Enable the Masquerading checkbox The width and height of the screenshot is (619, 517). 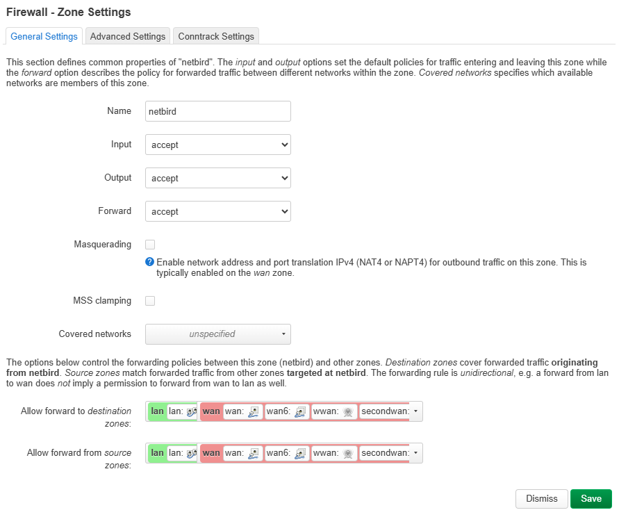click(x=150, y=245)
